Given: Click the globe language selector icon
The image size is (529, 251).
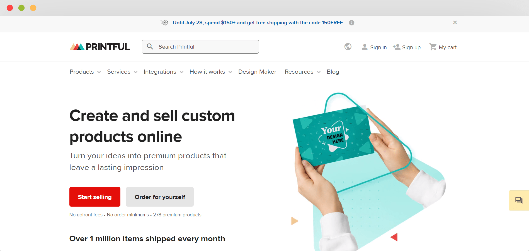Looking at the screenshot, I should pos(348,47).
